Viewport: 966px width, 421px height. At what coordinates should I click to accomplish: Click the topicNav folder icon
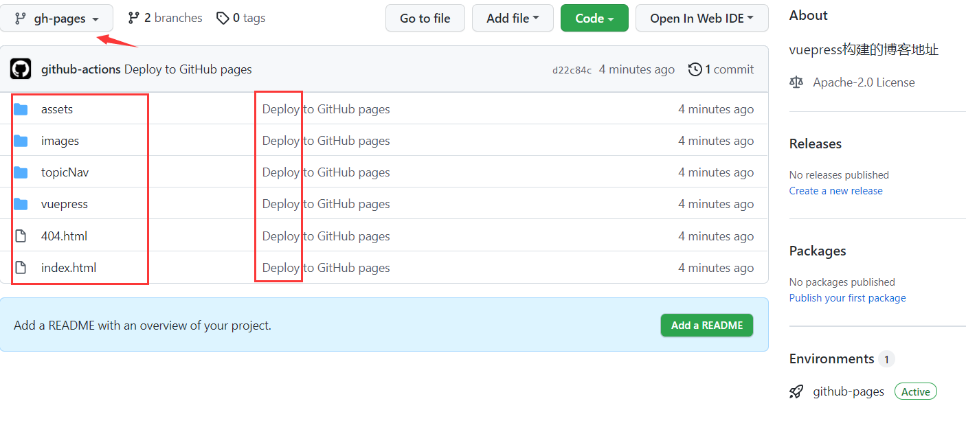pos(21,172)
